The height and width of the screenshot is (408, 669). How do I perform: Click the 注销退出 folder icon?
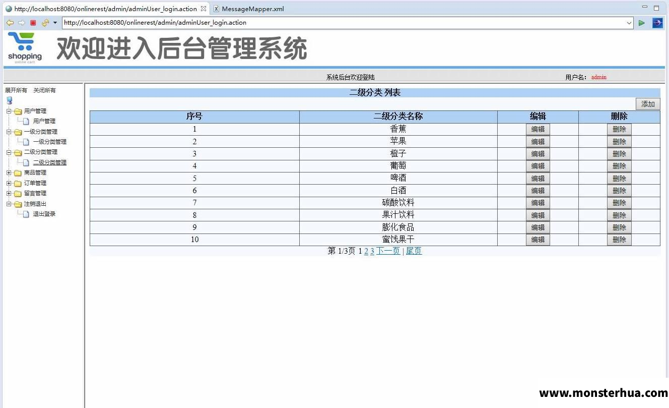coord(18,204)
